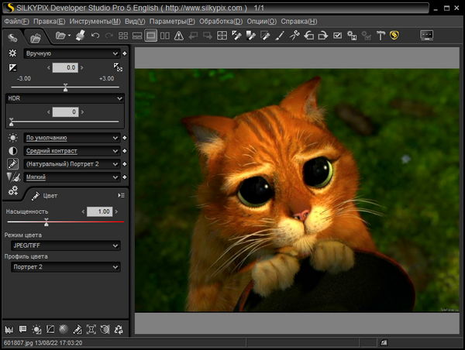Screen dimensions: 465x350
Task: Toggle single image preview mode
Action: coord(151,36)
